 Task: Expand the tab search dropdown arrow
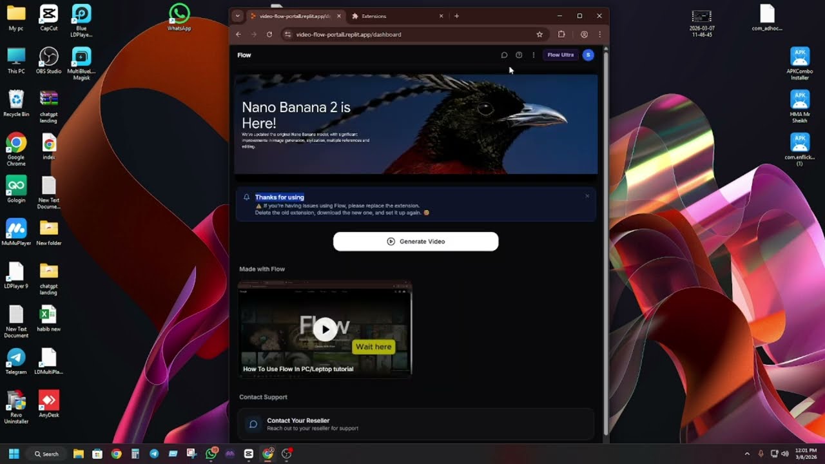pyautogui.click(x=238, y=16)
